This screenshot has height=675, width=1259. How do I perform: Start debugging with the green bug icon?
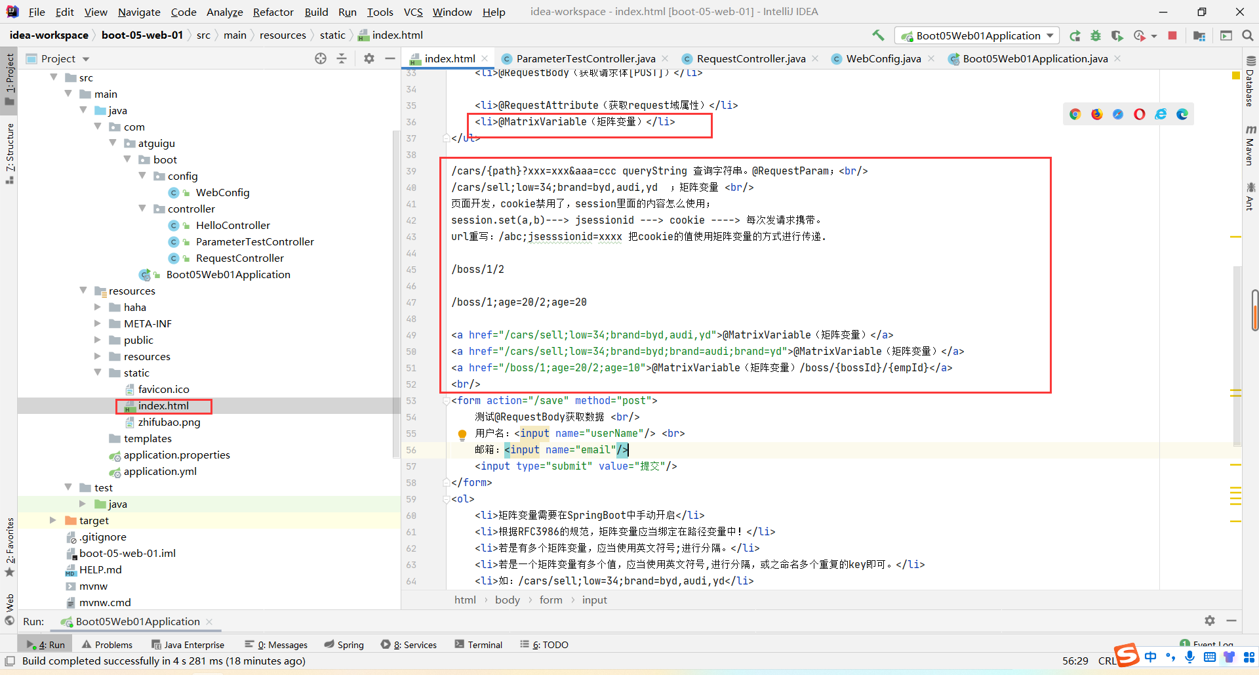pos(1096,36)
